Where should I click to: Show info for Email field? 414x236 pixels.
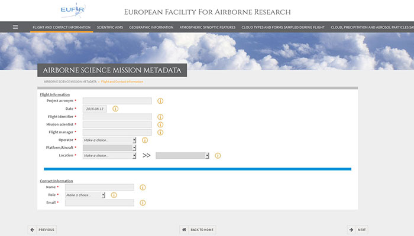(x=143, y=203)
